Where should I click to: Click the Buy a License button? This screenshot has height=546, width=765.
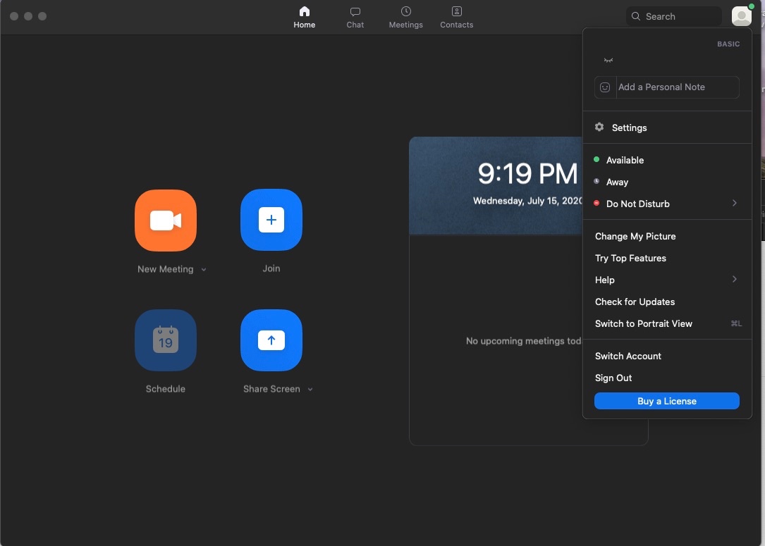[x=666, y=401]
